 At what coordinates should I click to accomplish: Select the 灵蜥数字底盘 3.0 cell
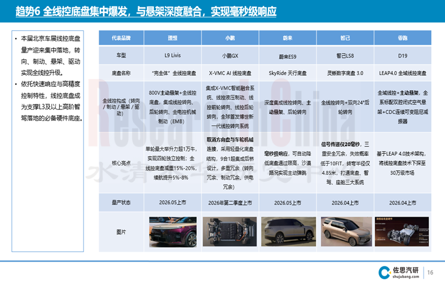coord(345,73)
